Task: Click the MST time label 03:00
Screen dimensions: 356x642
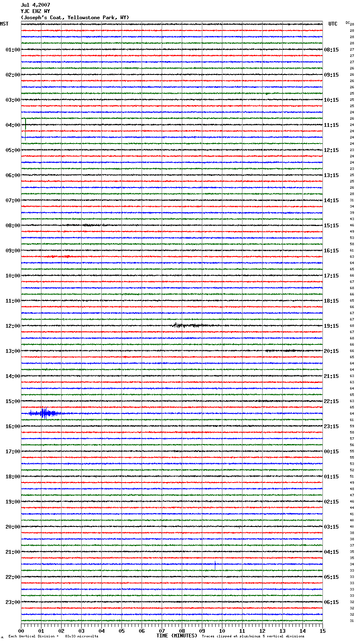Action: [x=13, y=100]
